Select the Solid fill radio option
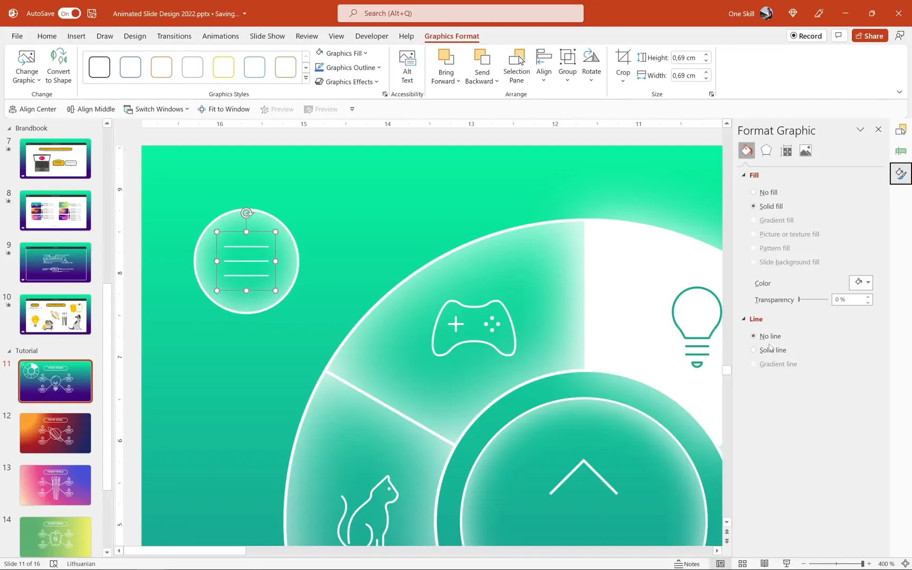This screenshot has height=570, width=912. [753, 206]
